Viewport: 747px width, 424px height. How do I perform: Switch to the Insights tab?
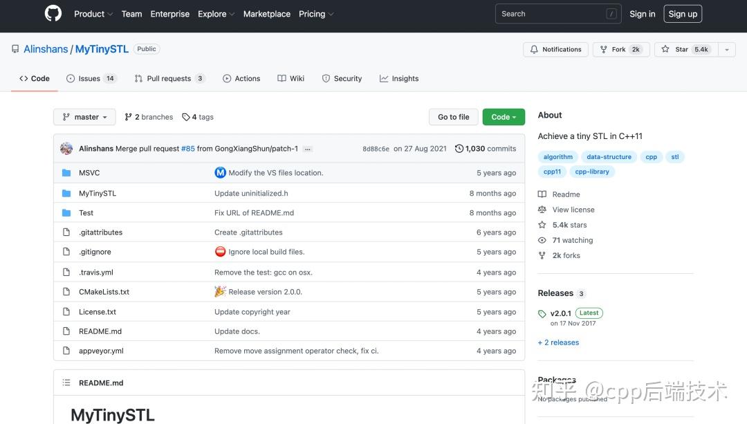(x=399, y=79)
